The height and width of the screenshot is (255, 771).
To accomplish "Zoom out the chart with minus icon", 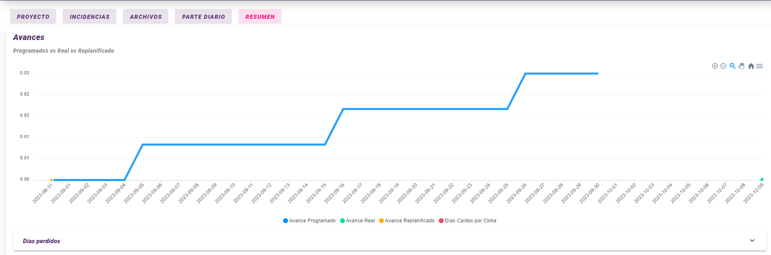I will coord(723,66).
